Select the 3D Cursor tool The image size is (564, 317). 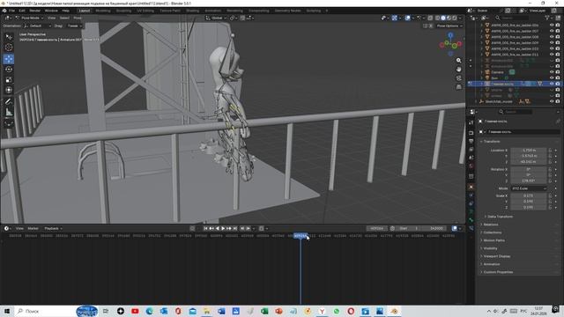tap(9, 48)
